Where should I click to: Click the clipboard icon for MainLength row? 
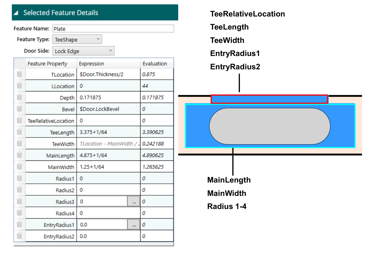19,155
